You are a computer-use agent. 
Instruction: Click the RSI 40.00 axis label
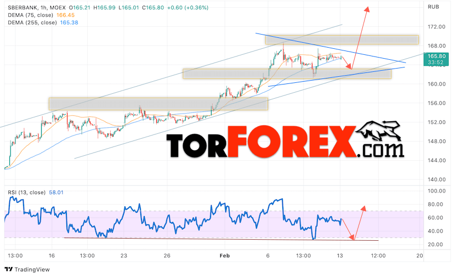point(435,231)
